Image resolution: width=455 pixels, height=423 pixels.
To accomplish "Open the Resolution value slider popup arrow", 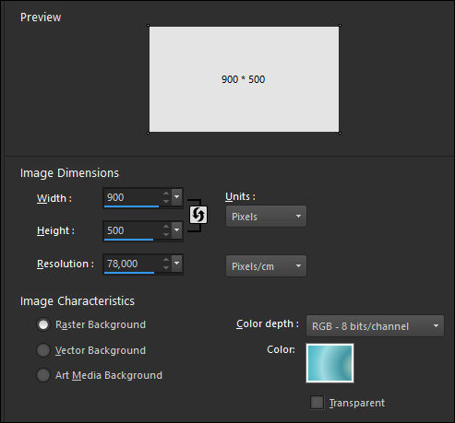I will (177, 264).
